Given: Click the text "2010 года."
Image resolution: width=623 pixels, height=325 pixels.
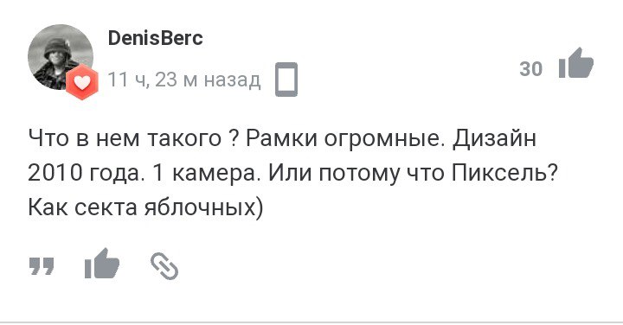Looking at the screenshot, I should tap(85, 174).
